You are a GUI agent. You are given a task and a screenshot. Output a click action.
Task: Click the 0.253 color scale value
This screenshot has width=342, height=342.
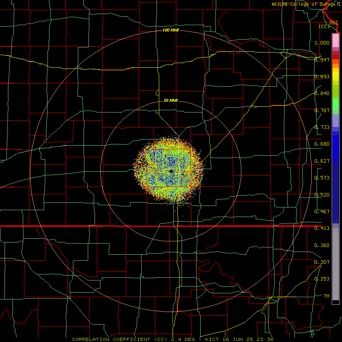[x=322, y=279]
